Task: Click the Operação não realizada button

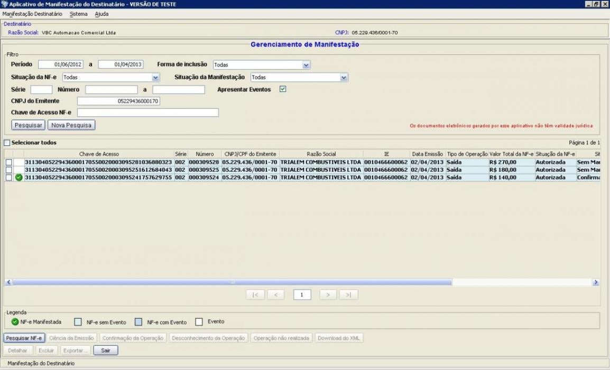Action: point(281,338)
